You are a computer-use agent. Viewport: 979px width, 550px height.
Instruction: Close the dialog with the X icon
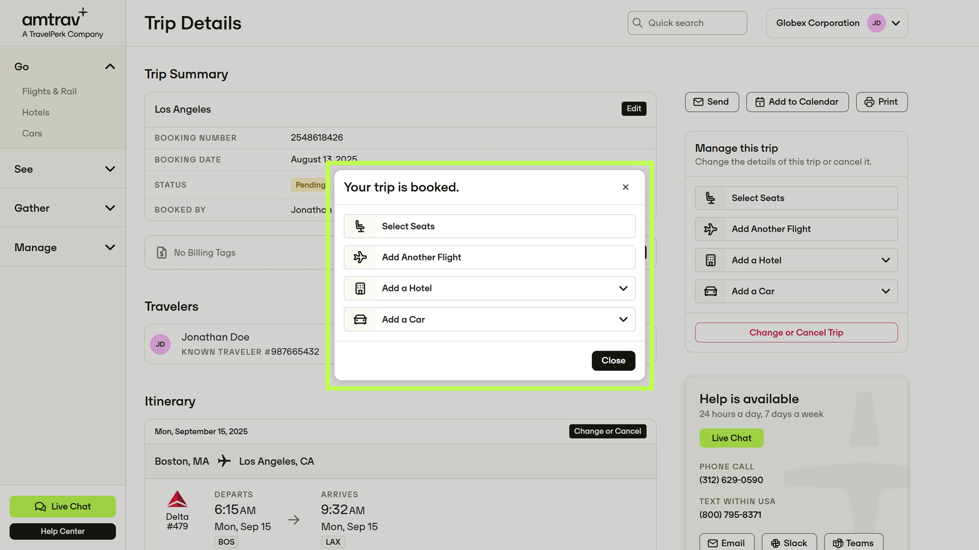click(x=626, y=187)
